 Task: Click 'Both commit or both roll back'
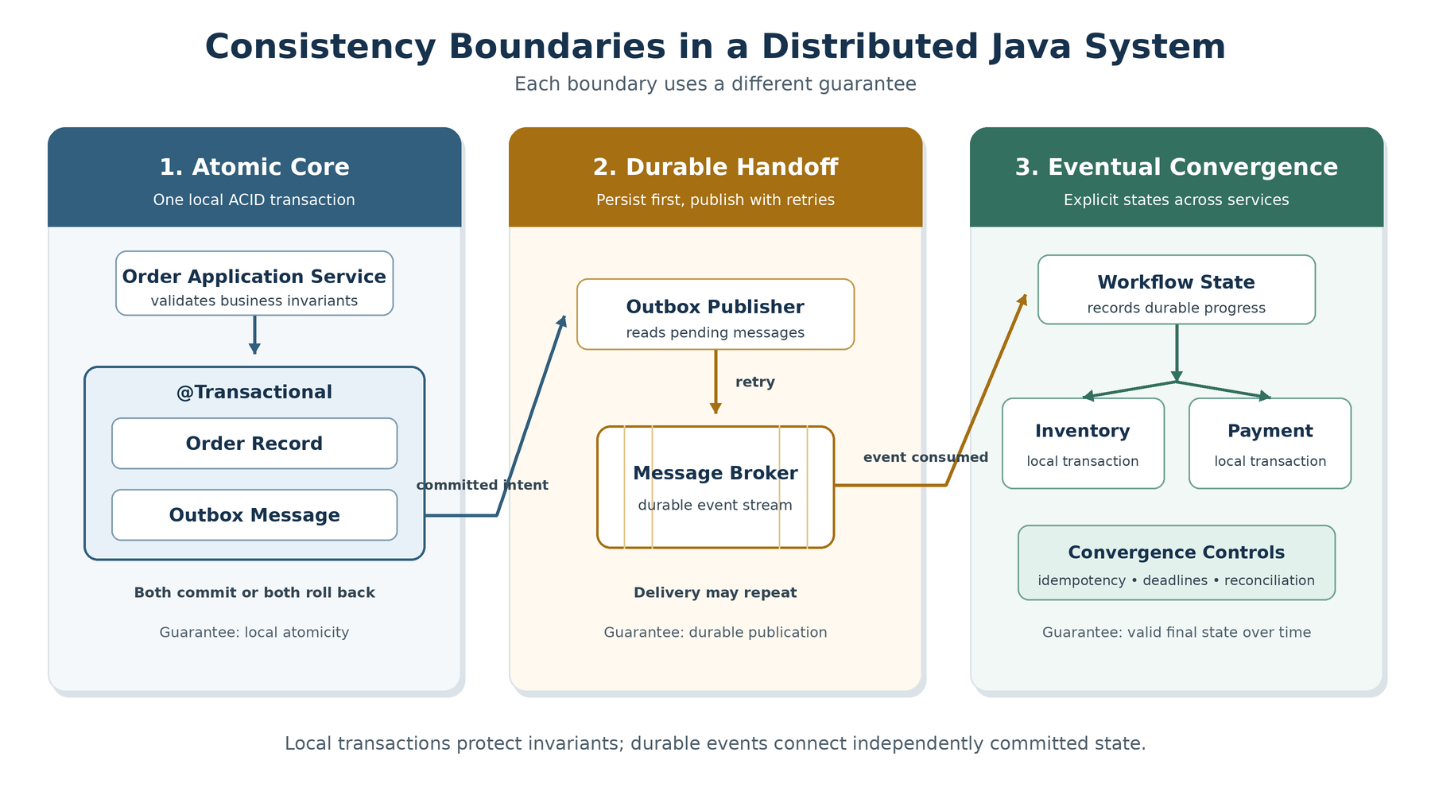tap(254, 592)
